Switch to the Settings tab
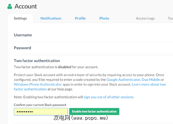This screenshot has width=173, height=124. (x=20, y=18)
